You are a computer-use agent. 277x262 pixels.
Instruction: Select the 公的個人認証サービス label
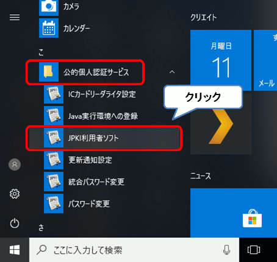tap(96, 72)
